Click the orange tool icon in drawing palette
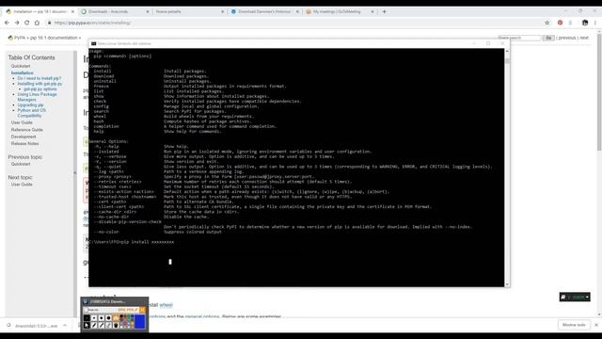This screenshot has height=339, width=602. (116, 318)
